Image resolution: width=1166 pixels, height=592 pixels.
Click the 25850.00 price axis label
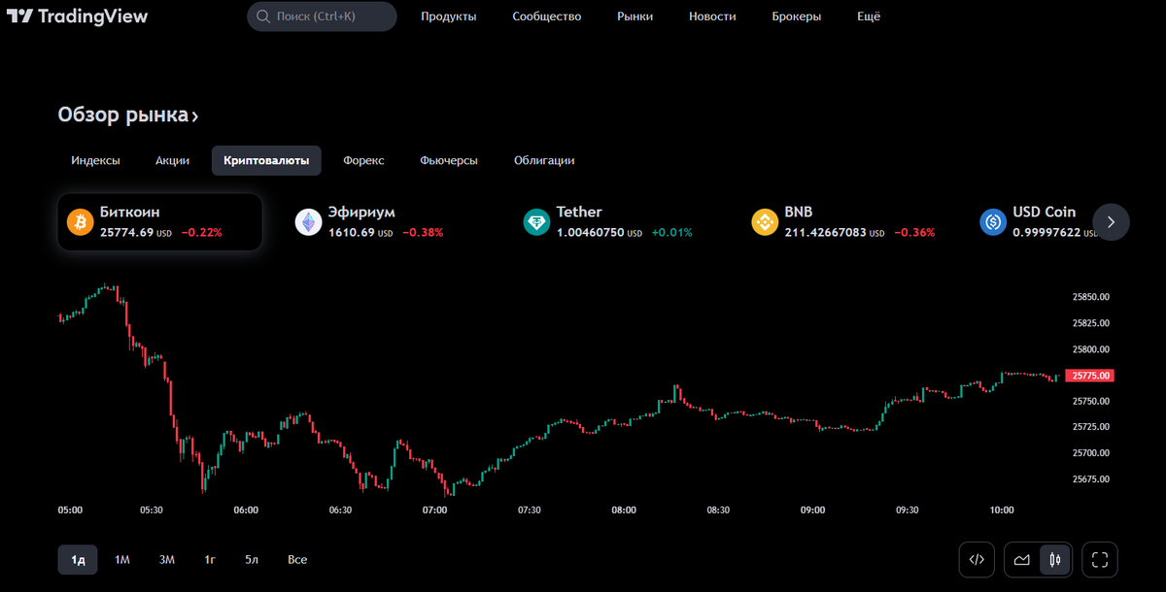coord(1091,297)
